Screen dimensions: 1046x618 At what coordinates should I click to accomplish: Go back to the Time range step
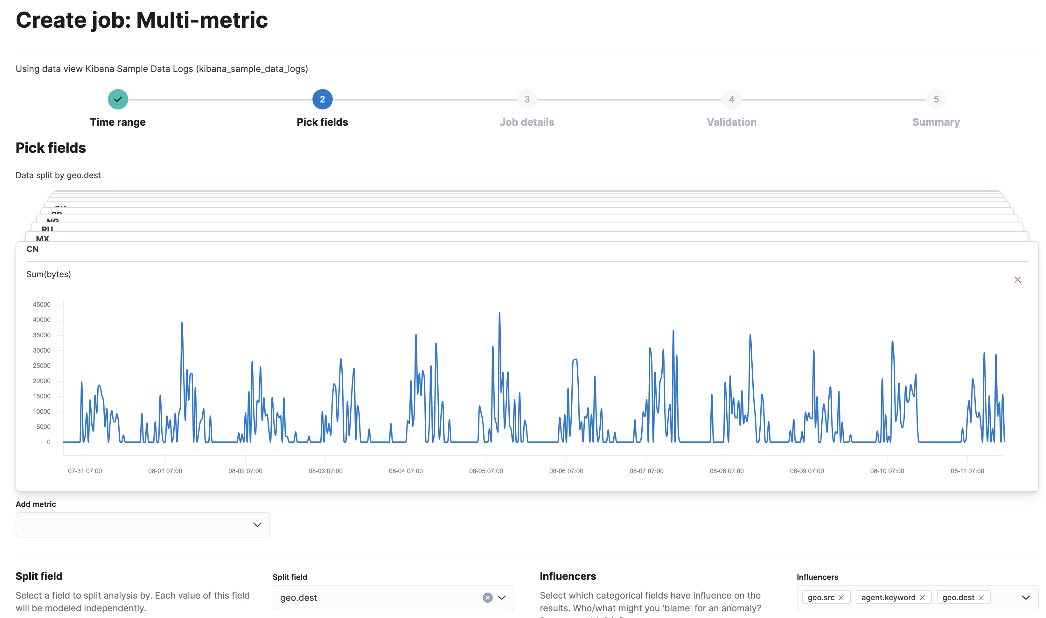click(118, 122)
